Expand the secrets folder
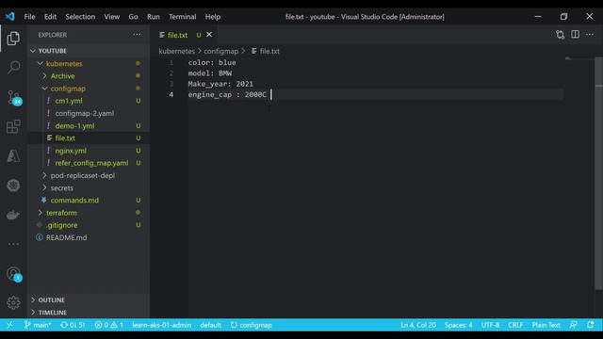This screenshot has width=603, height=339. pyautogui.click(x=89, y=188)
